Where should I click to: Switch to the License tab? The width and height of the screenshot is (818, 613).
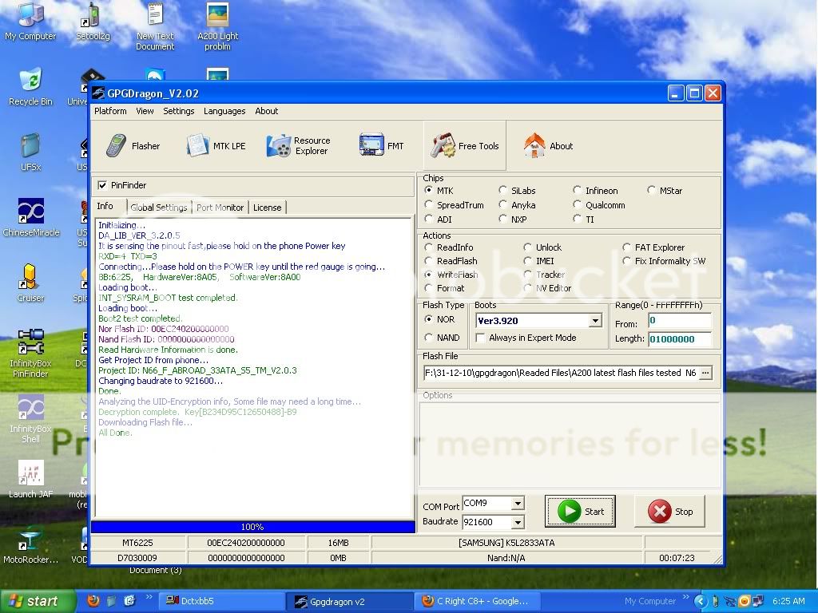267,208
